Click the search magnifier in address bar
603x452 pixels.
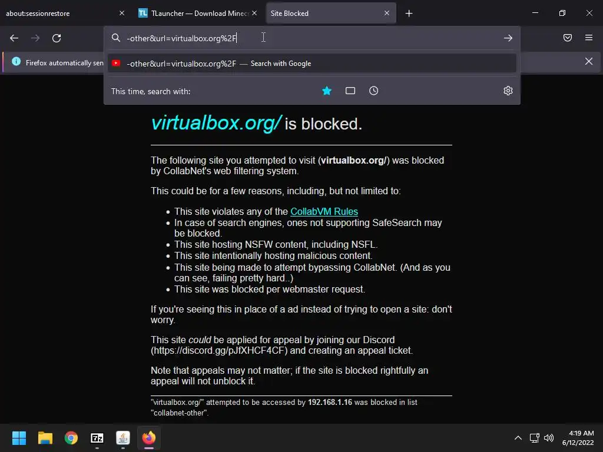(116, 38)
